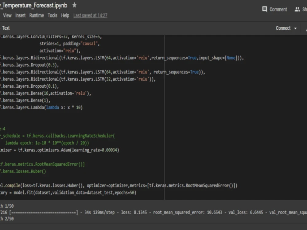Click the notebook title to rename it
The image size is (307, 230).
(x=34, y=6)
